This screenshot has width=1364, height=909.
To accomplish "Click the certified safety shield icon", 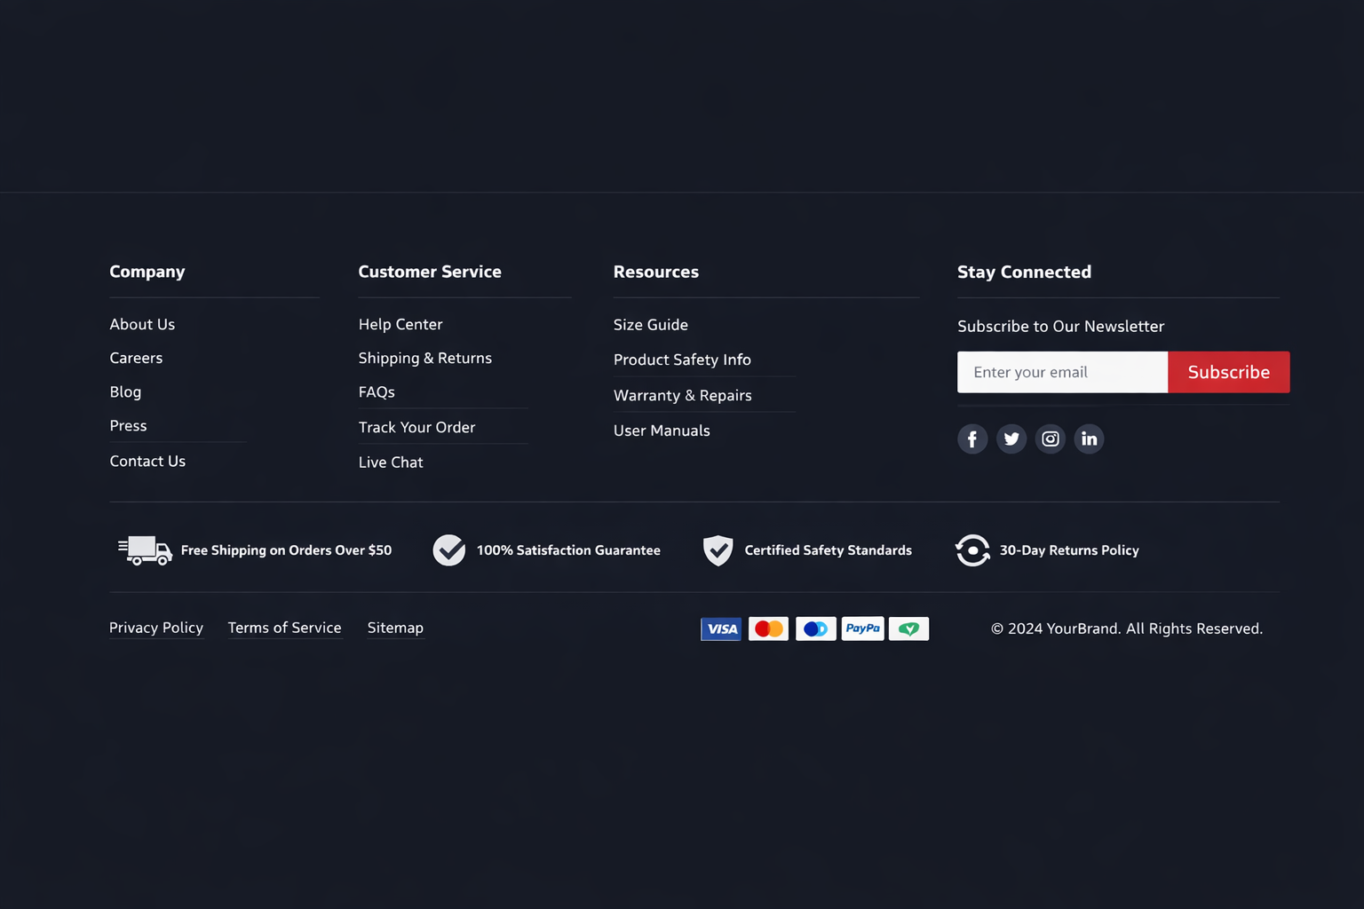I will click(x=718, y=550).
